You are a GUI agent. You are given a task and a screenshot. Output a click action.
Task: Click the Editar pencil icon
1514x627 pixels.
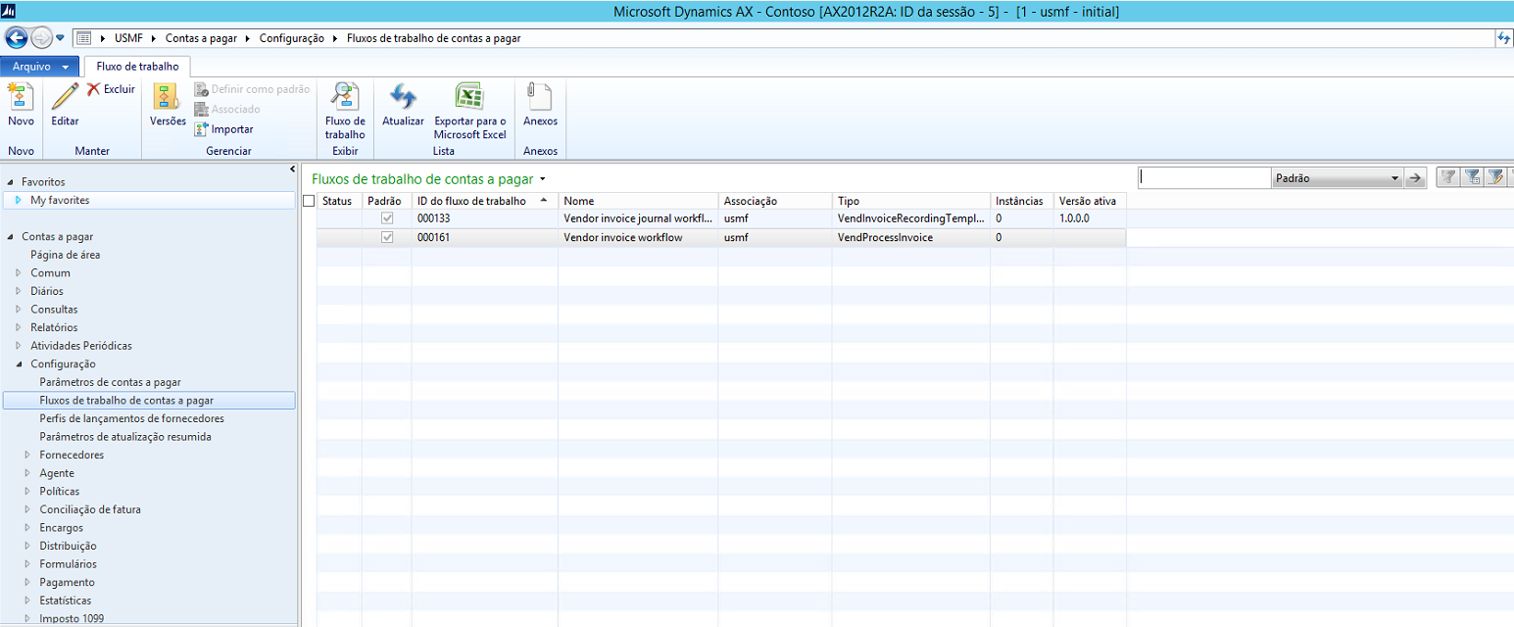click(x=65, y=98)
